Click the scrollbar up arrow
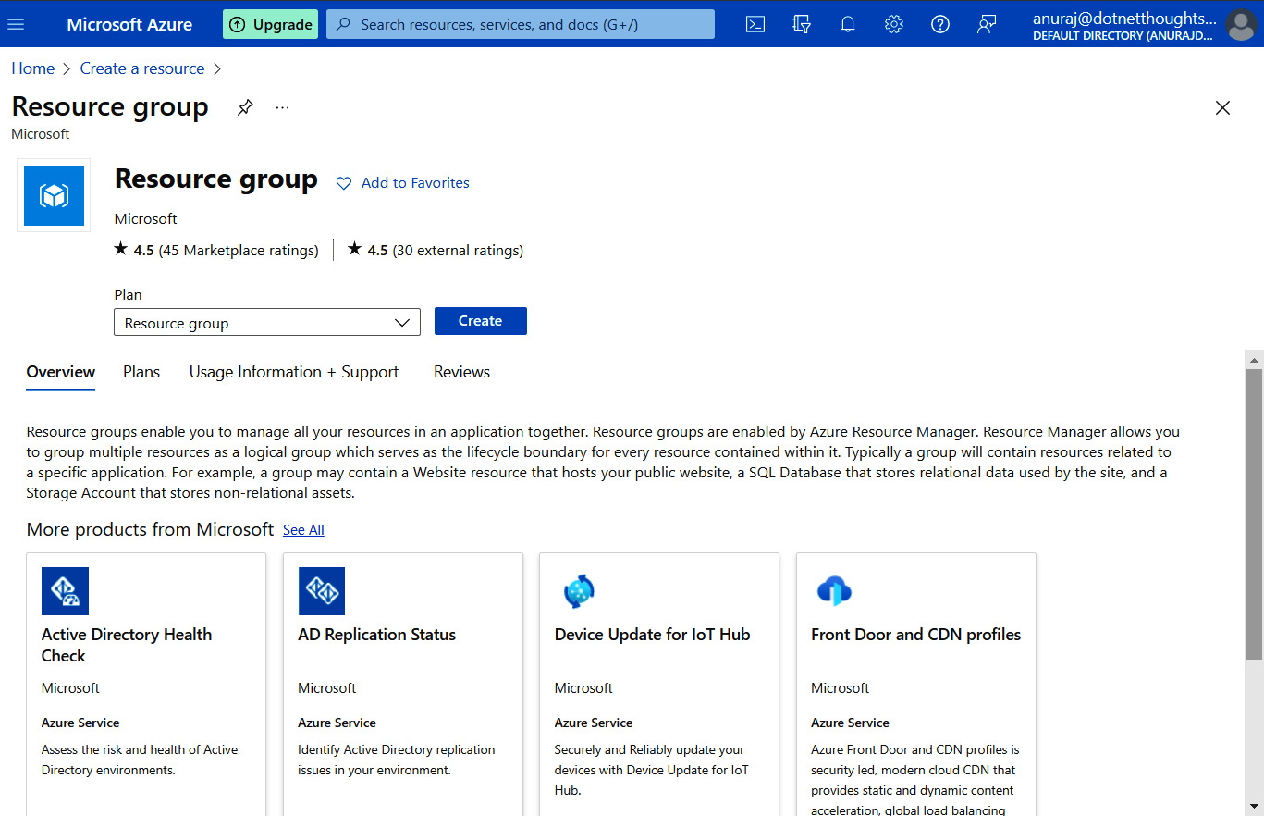This screenshot has height=816, width=1264. tap(1254, 360)
